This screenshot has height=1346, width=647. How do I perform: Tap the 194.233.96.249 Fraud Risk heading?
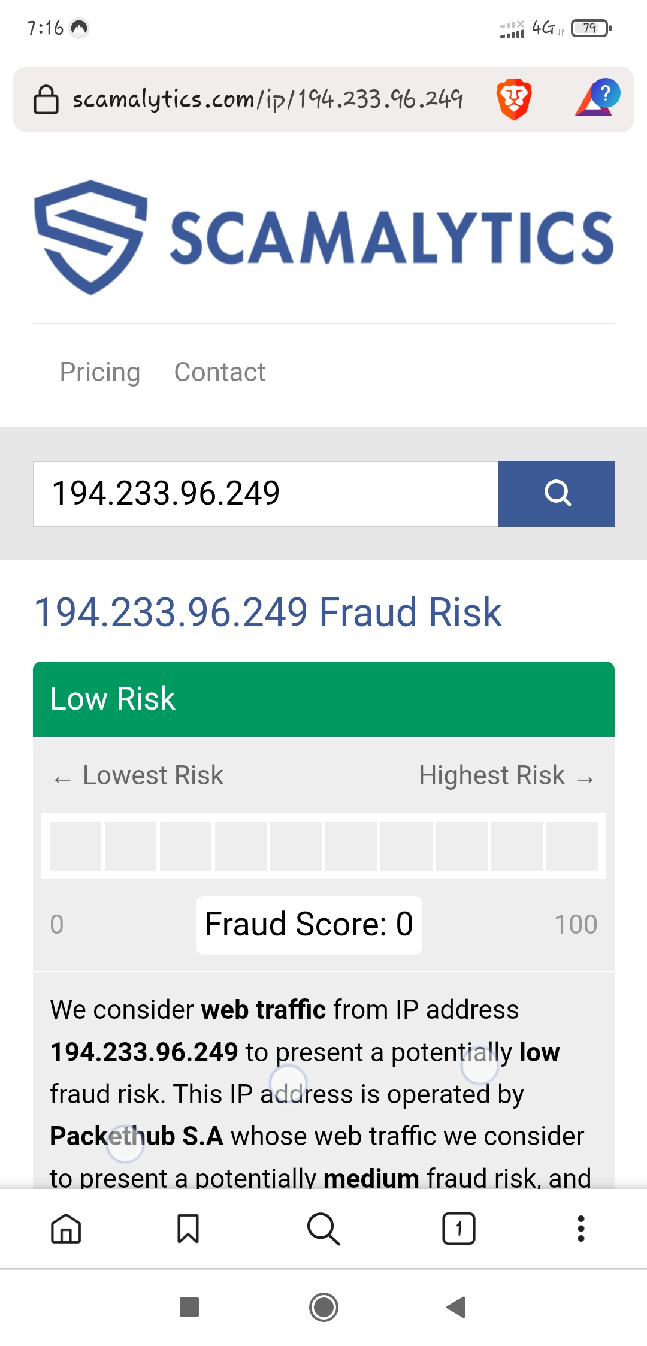[x=268, y=612]
